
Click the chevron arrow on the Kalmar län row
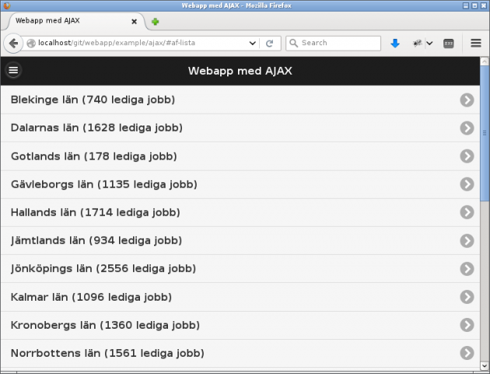click(467, 297)
